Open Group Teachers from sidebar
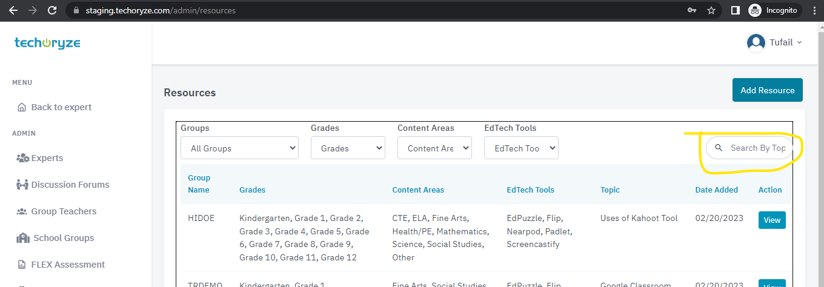This screenshot has height=287, width=824. tap(64, 211)
